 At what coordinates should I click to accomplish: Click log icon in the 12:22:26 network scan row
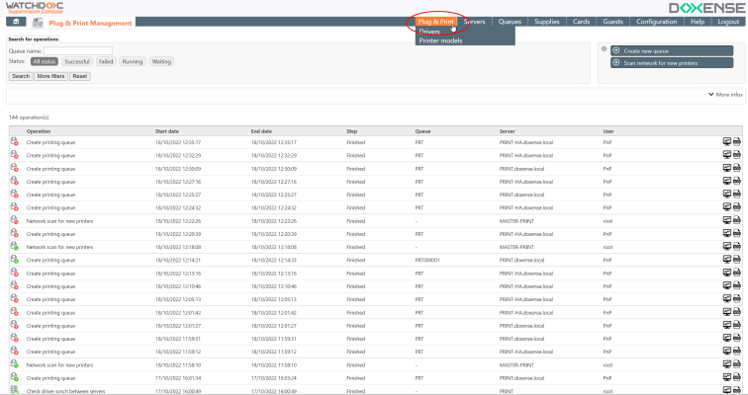[737, 220]
